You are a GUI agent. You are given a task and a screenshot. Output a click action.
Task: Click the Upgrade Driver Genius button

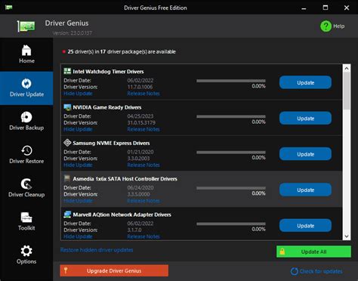tap(114, 270)
